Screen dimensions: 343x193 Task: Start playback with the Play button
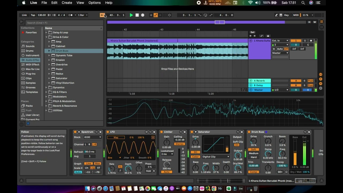point(131,15)
